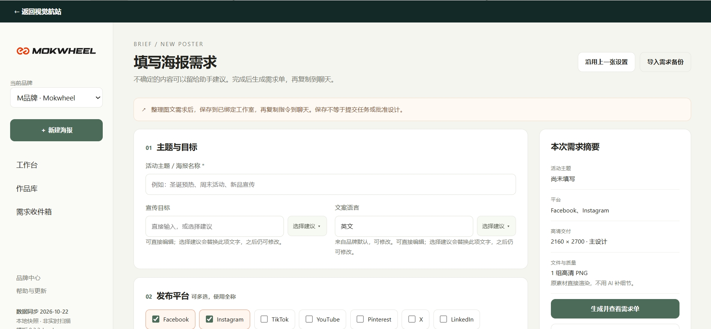The image size is (711, 329).
Task: Go back via 返回视觉航站 link
Action: [37, 12]
